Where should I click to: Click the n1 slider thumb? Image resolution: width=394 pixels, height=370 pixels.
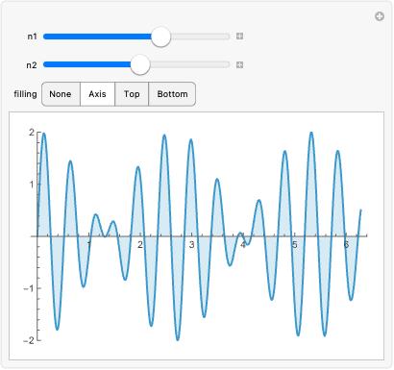(x=160, y=37)
